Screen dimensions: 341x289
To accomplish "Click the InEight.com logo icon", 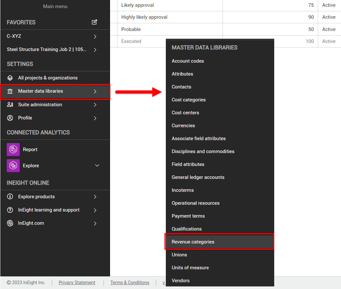I will [x=10, y=223].
